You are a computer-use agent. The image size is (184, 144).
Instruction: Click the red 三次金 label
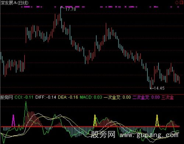pos(167,97)
